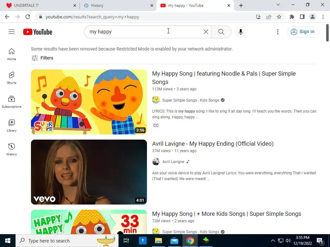Open the volume control in system tray
The width and height of the screenshot is (330, 247).
pos(288,241)
